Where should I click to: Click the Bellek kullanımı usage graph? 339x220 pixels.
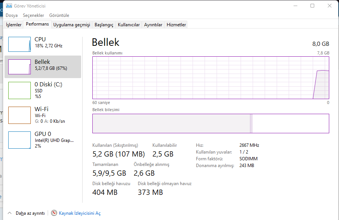tap(211, 78)
